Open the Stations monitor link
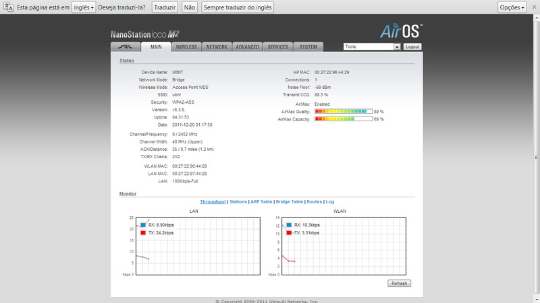The image size is (540, 303). click(x=238, y=201)
